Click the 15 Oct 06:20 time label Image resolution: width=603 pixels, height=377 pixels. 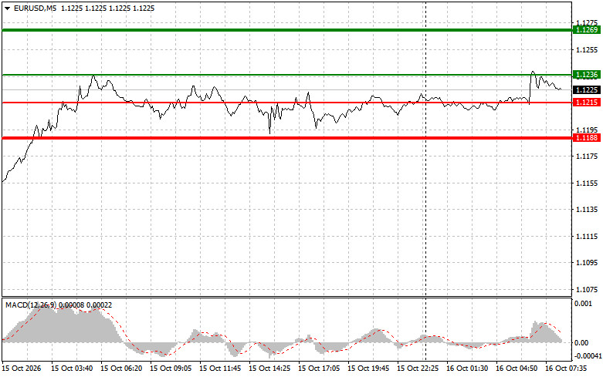click(121, 369)
